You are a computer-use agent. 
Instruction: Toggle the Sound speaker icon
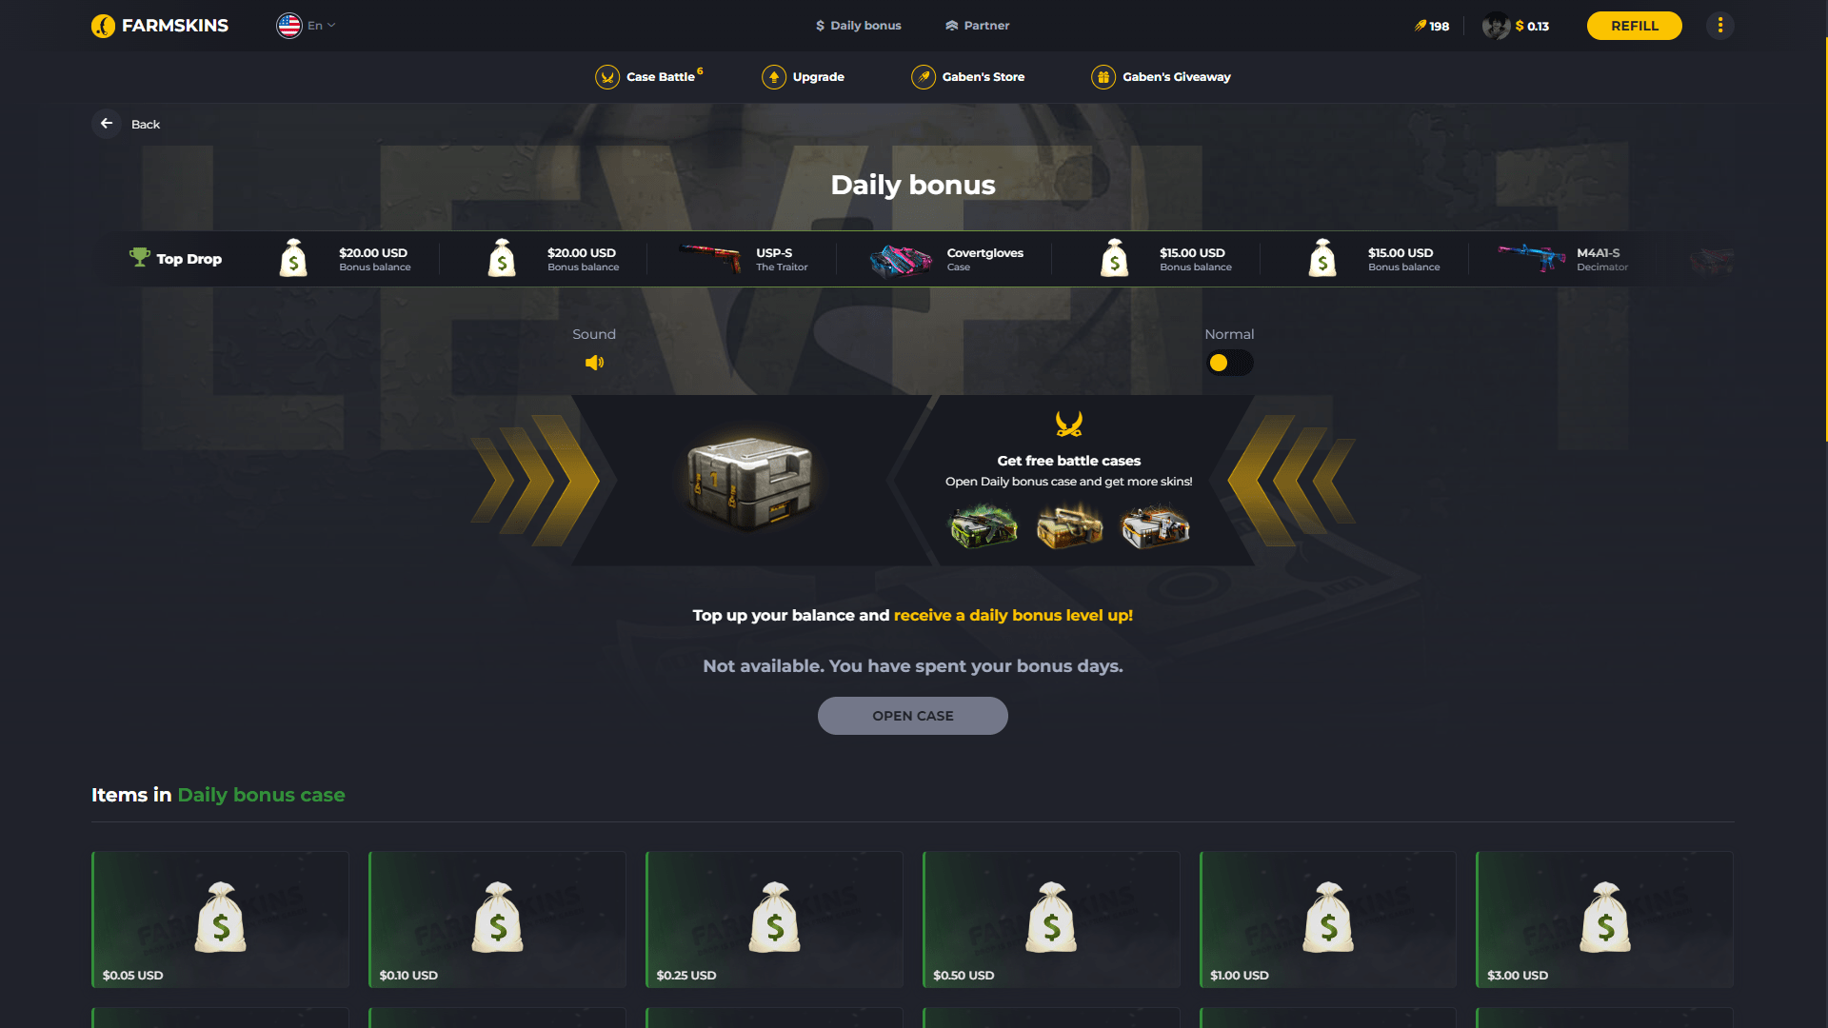[594, 363]
